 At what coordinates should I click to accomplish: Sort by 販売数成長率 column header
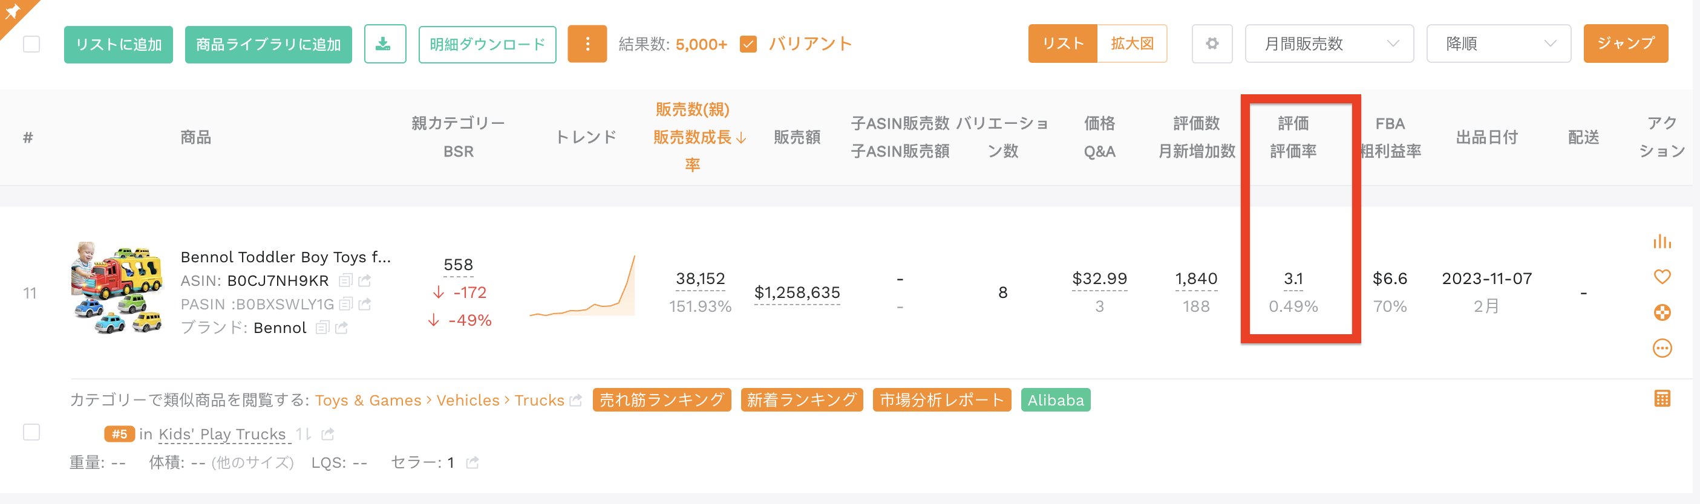tap(699, 137)
